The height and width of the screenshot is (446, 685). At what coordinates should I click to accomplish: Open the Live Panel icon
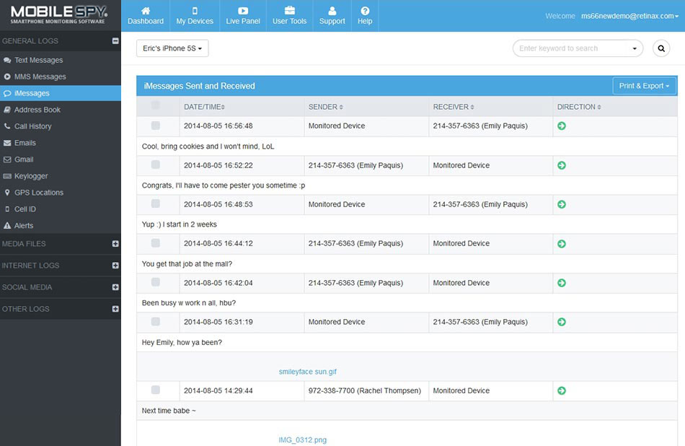pyautogui.click(x=243, y=11)
